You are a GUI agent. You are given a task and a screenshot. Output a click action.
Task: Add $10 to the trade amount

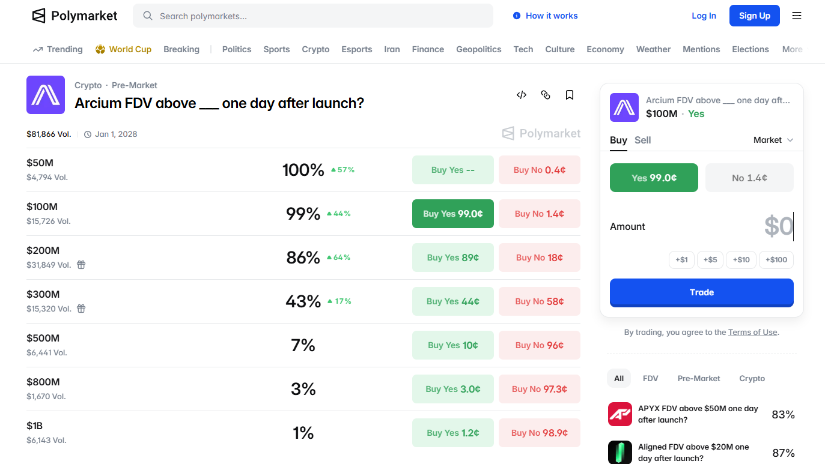pos(741,260)
